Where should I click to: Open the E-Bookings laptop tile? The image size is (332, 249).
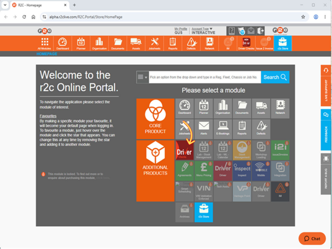(x=223, y=129)
